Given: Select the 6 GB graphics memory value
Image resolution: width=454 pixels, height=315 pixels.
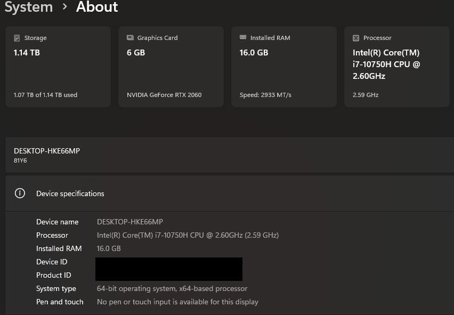Looking at the screenshot, I should 136,53.
